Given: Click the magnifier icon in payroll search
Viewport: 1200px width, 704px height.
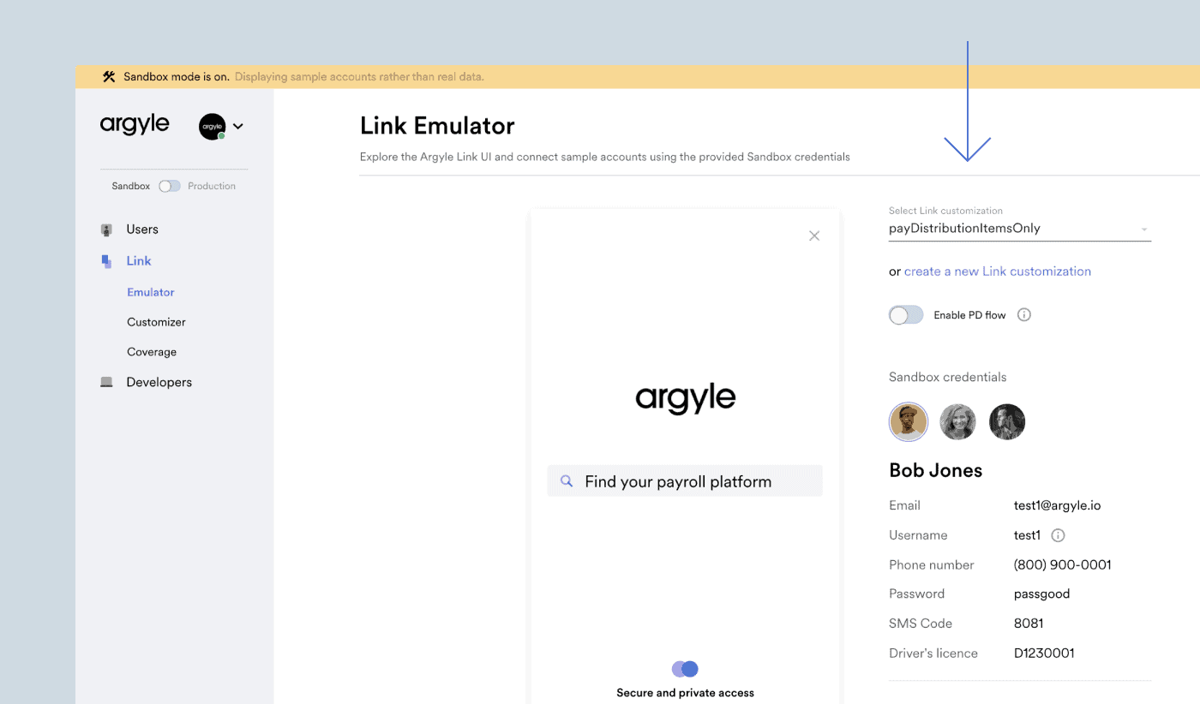Looking at the screenshot, I should pos(566,481).
